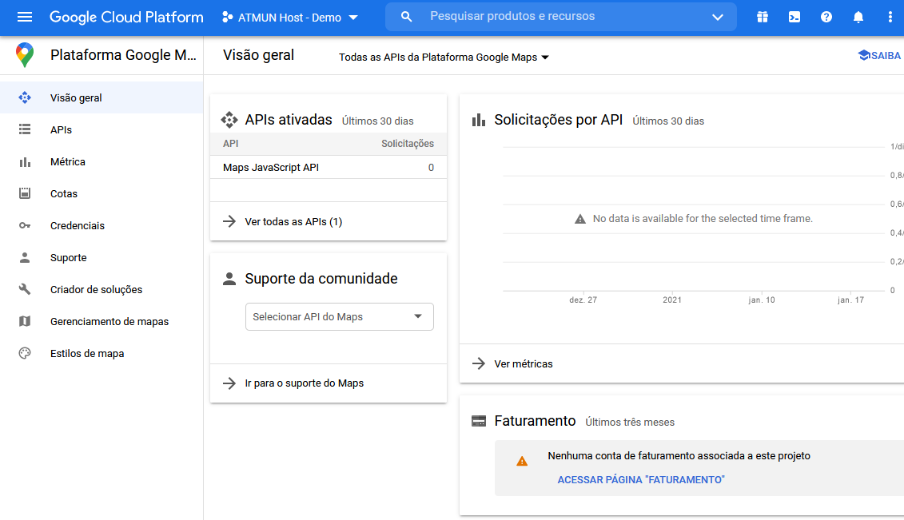This screenshot has width=904, height=520.
Task: Expand the search bar dropdown chevron
Action: [717, 17]
